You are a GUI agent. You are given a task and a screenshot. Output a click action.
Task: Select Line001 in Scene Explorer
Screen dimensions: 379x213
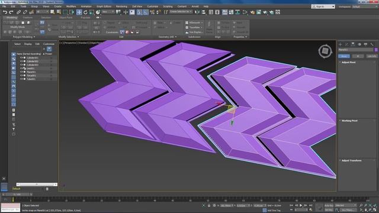[31, 69]
